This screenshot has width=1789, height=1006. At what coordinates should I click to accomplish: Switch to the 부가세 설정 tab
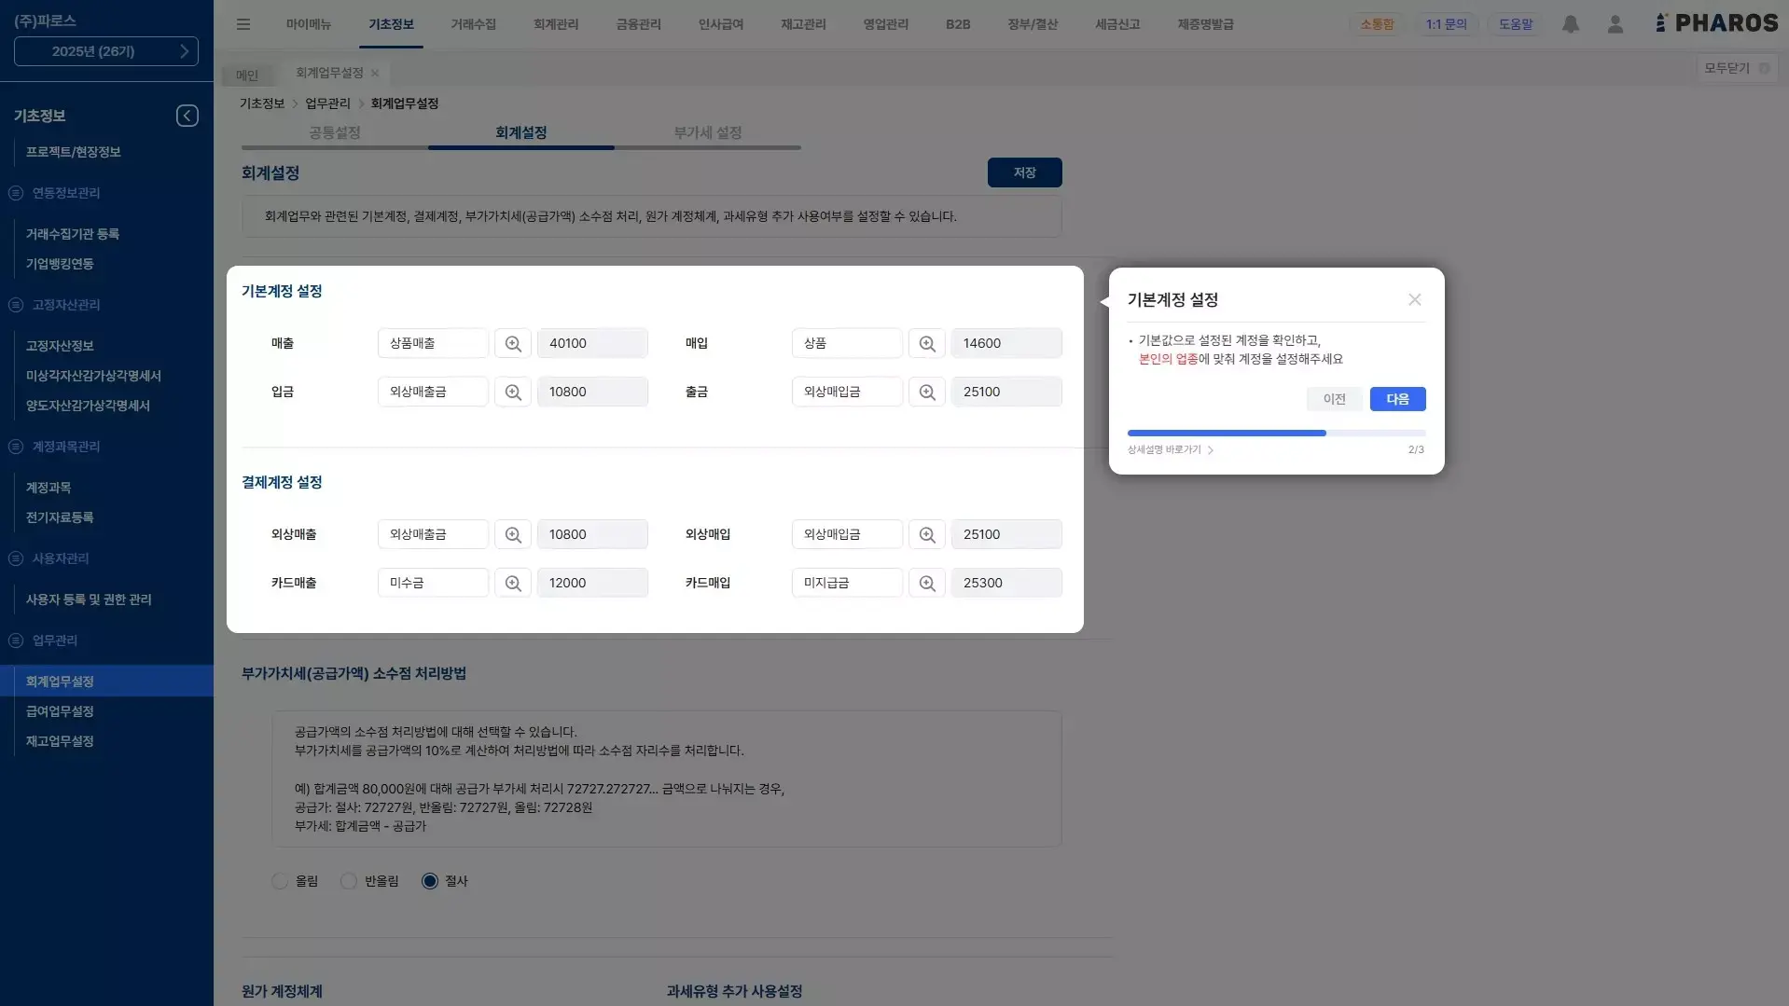pos(707,132)
